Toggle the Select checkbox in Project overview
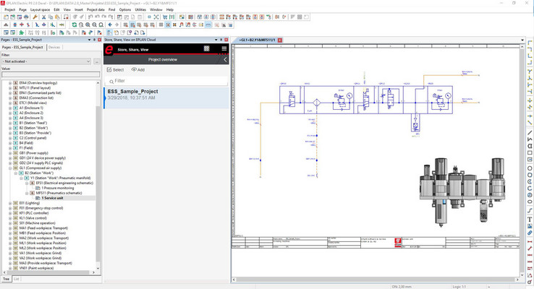 point(109,70)
